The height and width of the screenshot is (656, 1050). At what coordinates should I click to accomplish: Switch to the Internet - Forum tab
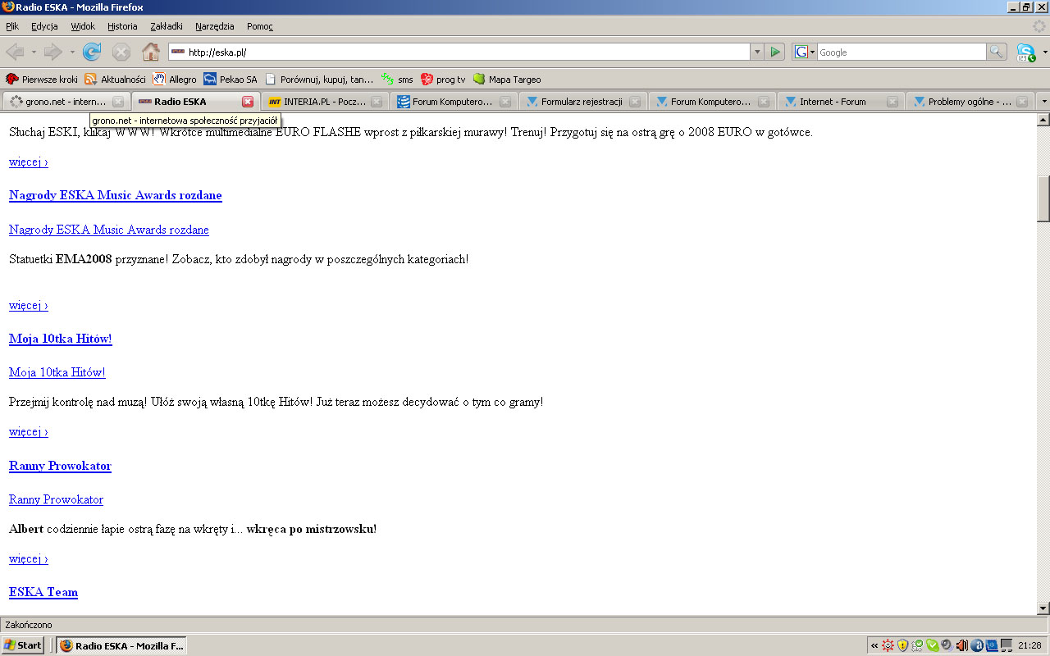coord(841,102)
